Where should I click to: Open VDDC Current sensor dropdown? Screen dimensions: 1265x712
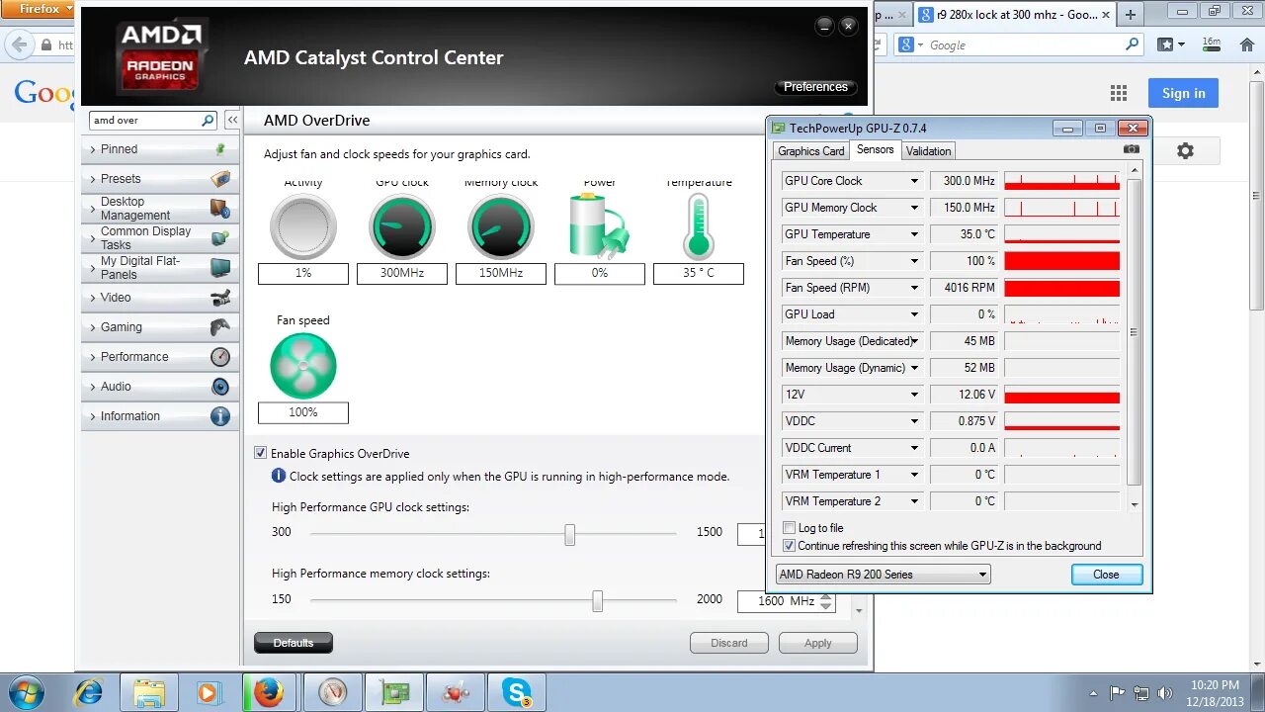[914, 448]
